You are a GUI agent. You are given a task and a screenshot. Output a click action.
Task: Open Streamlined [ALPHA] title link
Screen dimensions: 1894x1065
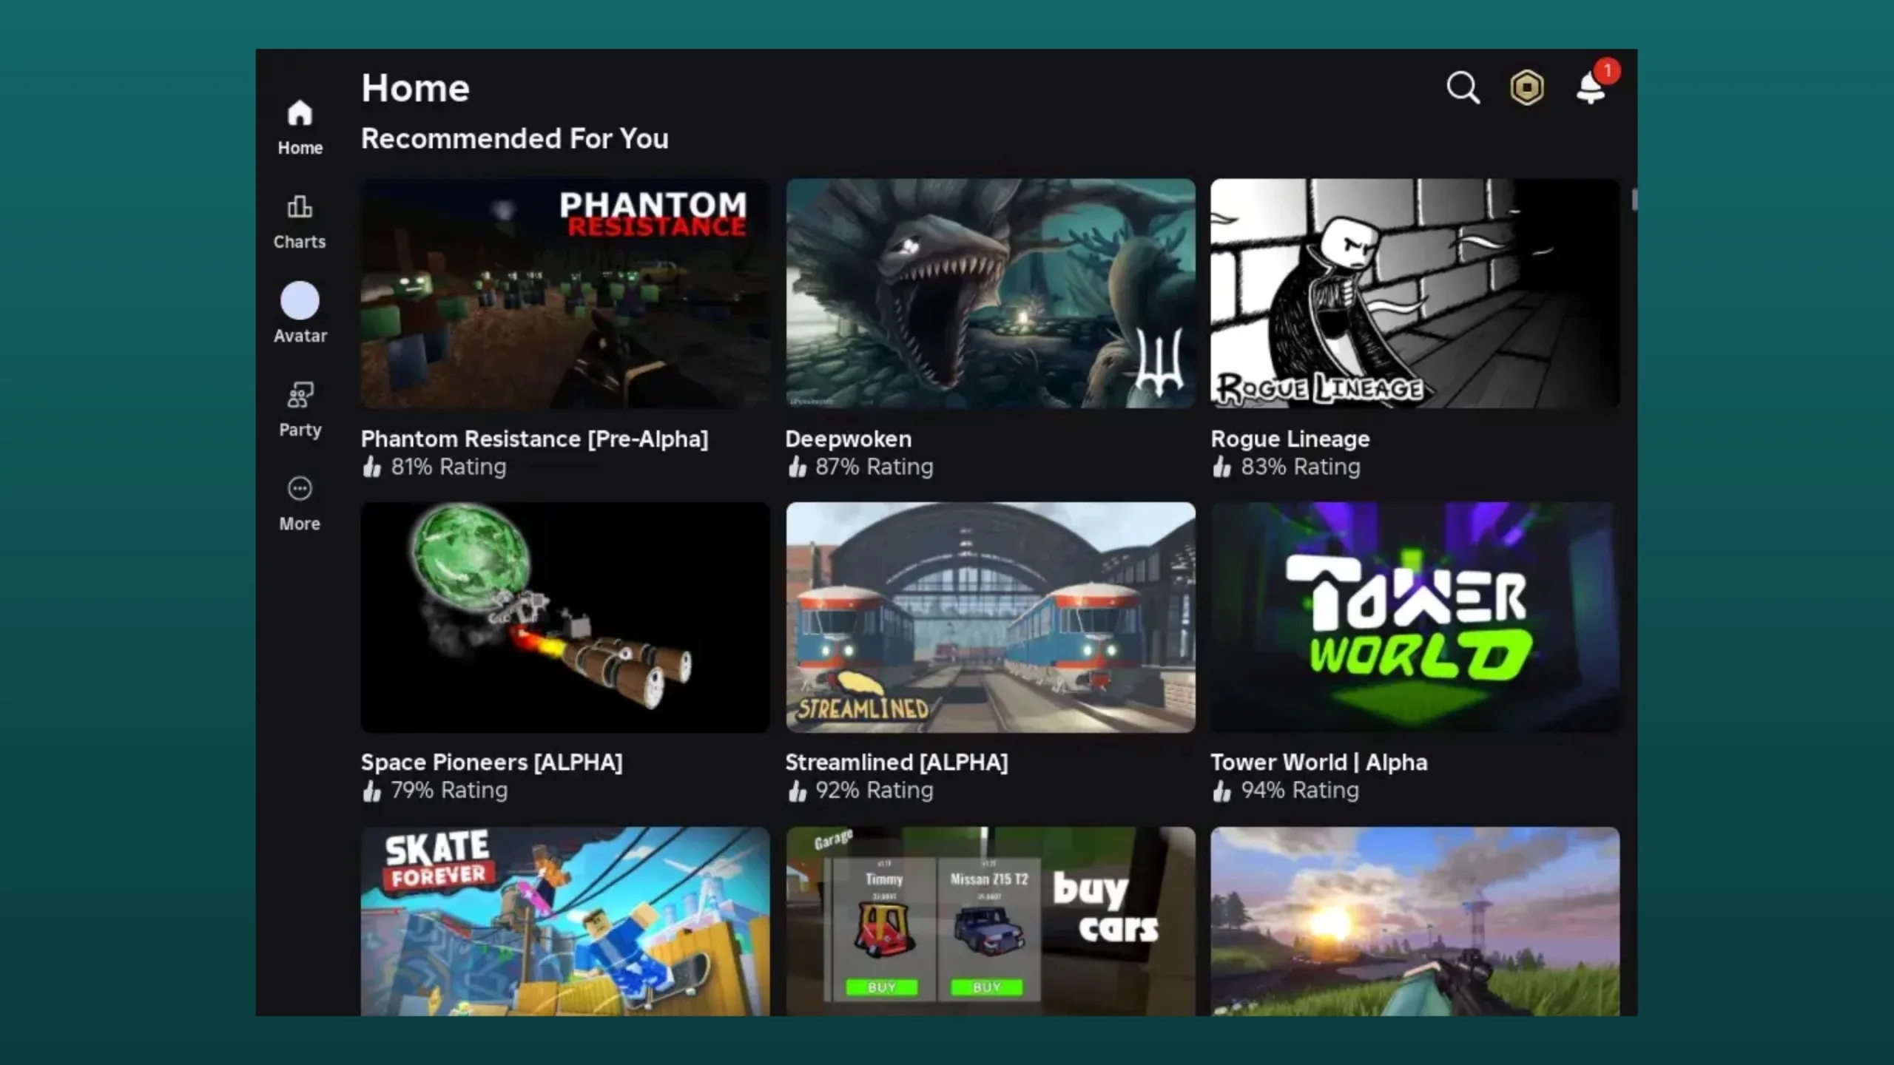pyautogui.click(x=897, y=763)
